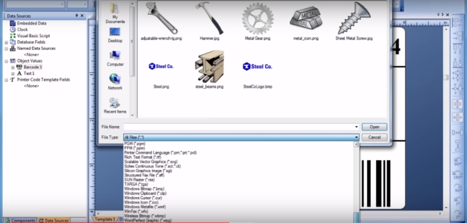Click the make same height icon
This screenshot has width=467, height=223.
point(457,145)
